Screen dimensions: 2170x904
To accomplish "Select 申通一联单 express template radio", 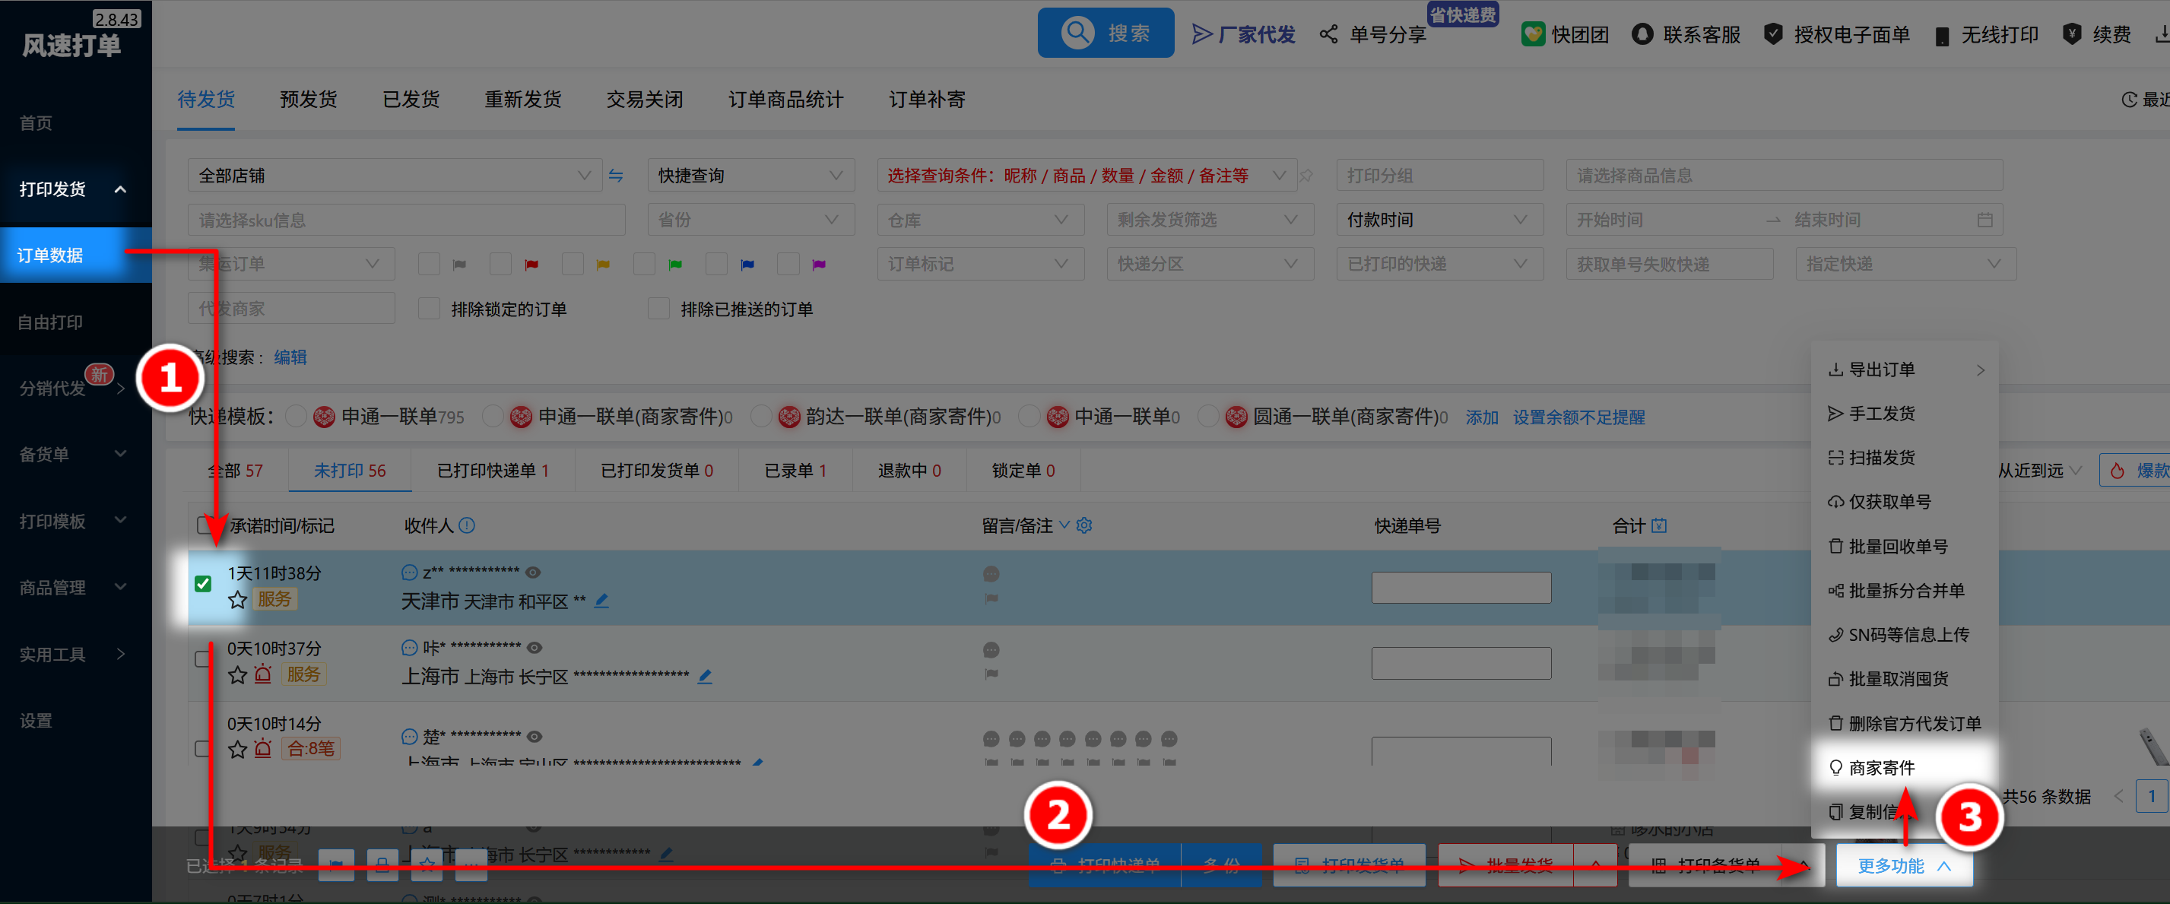I will 296,416.
